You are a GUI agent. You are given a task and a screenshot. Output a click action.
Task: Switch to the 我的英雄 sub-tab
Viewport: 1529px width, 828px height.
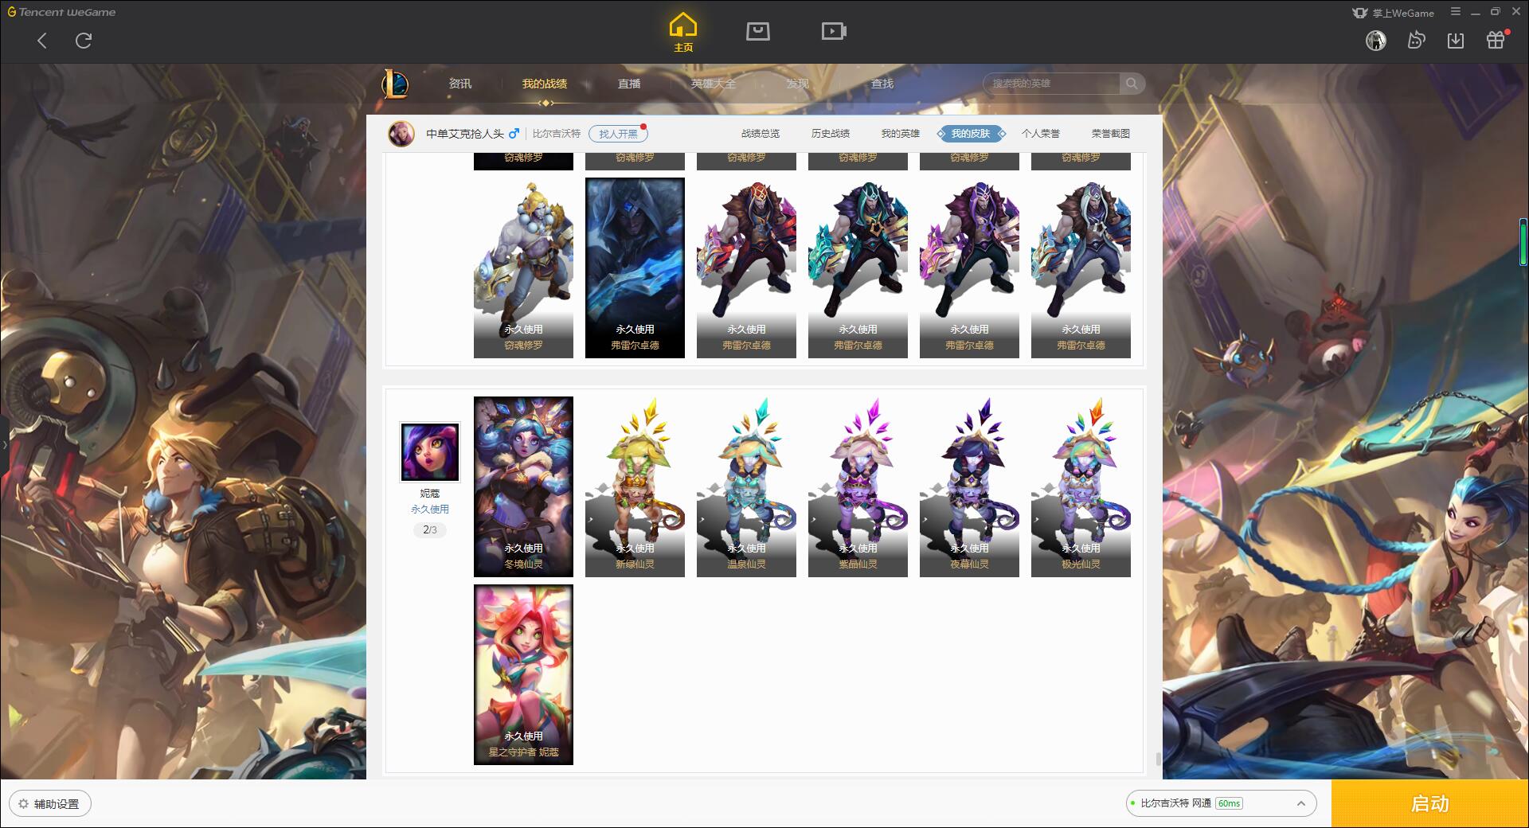[901, 134]
